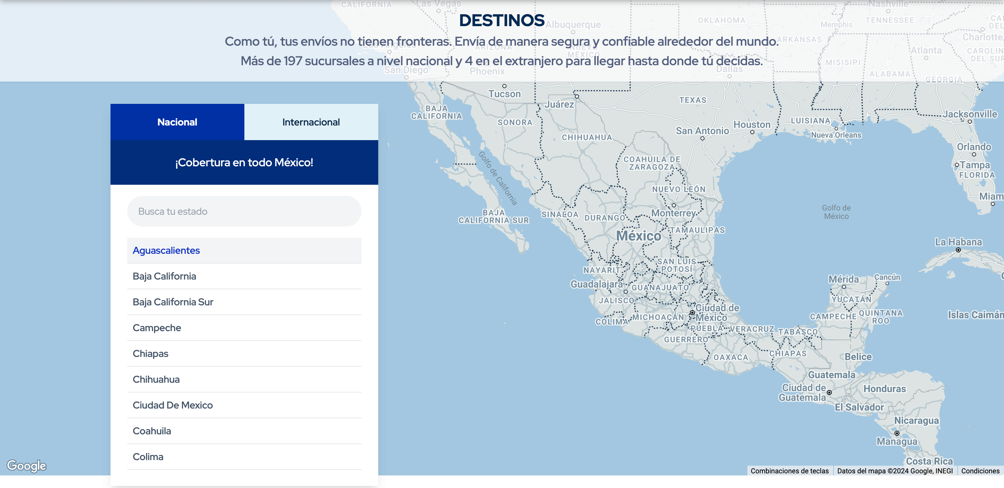Select Campeche state

tap(157, 327)
